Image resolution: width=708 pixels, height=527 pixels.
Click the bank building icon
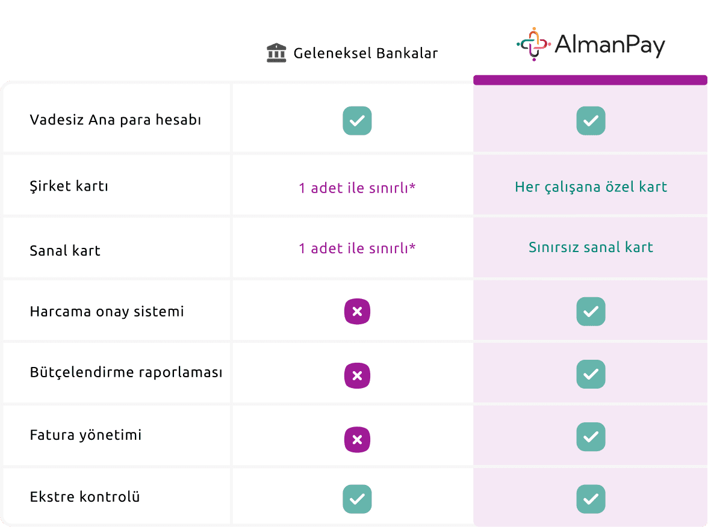coord(276,53)
